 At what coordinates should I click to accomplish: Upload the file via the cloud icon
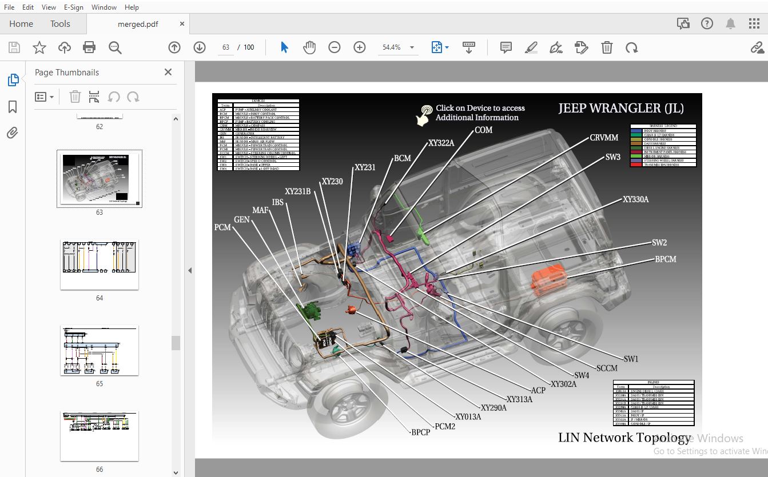[x=65, y=47]
